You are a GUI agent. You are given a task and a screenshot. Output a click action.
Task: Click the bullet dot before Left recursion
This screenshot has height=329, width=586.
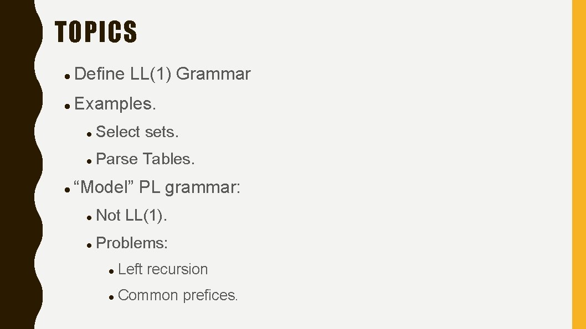[x=111, y=272]
